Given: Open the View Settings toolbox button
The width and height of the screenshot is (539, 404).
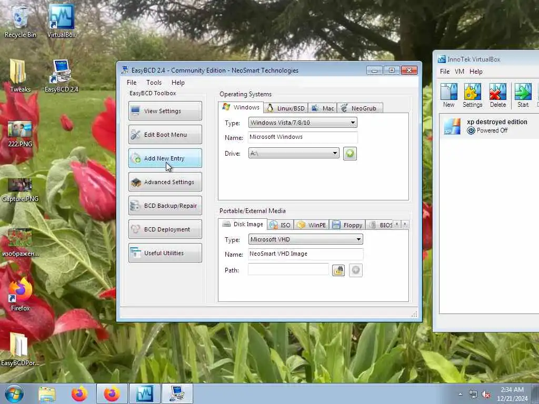Looking at the screenshot, I should (165, 110).
